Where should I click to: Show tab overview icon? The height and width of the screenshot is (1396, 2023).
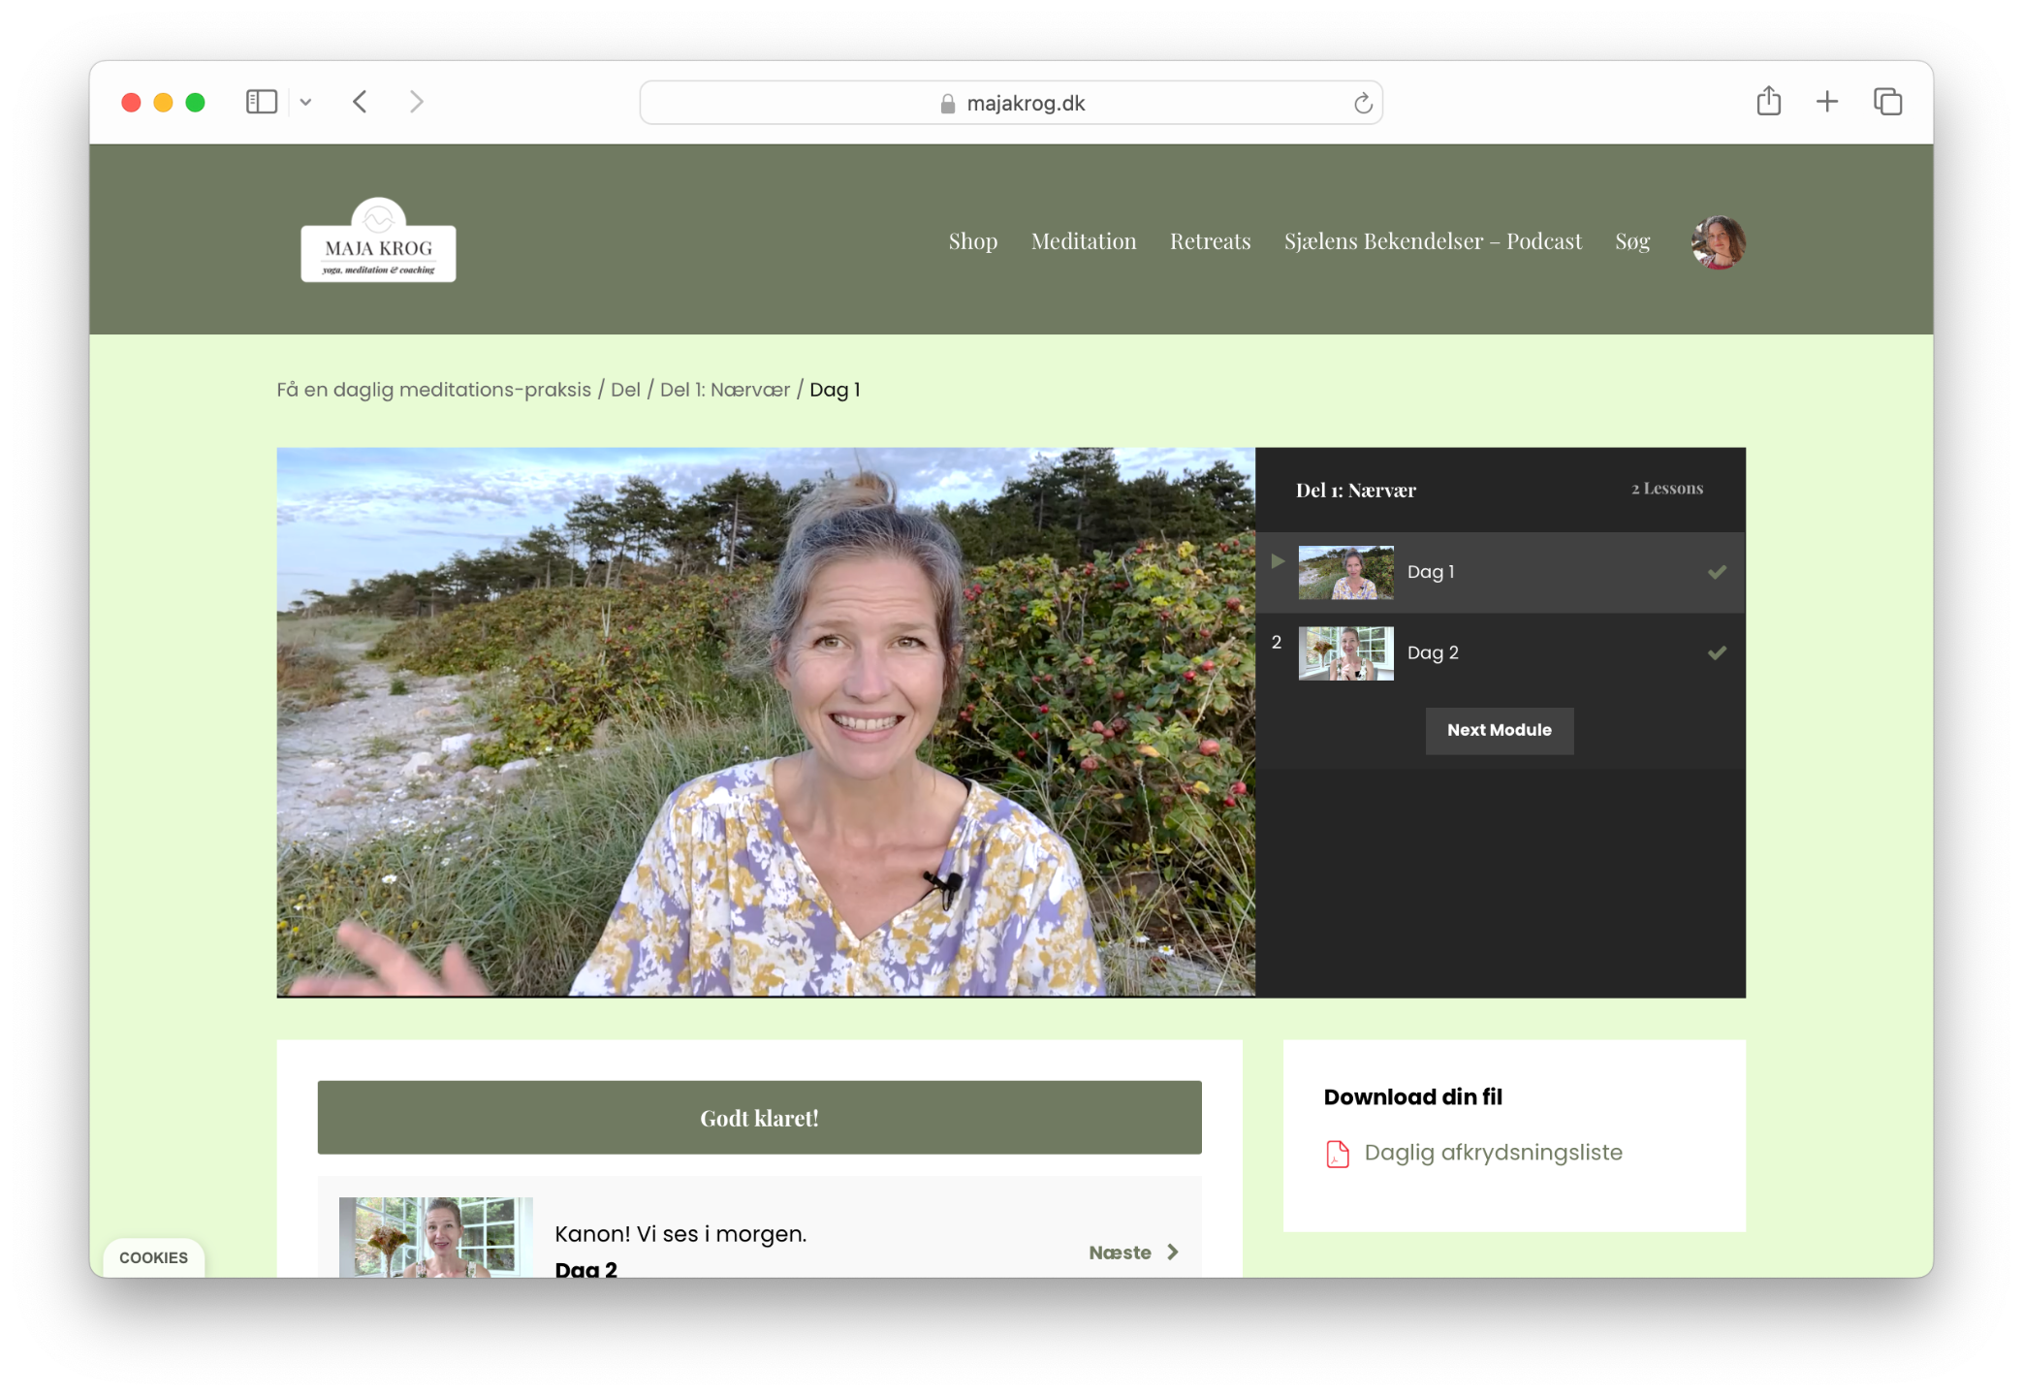point(1886,101)
